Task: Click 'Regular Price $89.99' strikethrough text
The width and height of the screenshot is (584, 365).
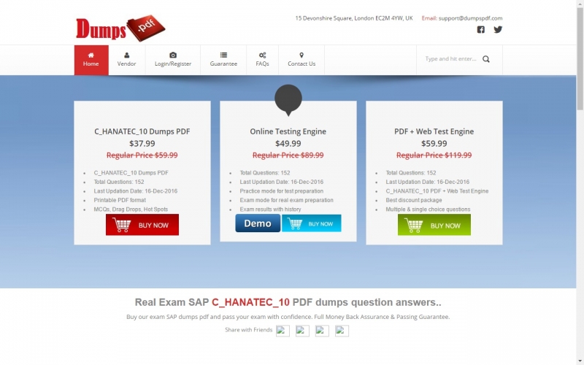Action: [288, 155]
